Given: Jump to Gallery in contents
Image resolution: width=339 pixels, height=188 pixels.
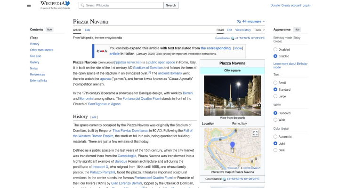Looking at the screenshot, I should (x=34, y=62).
